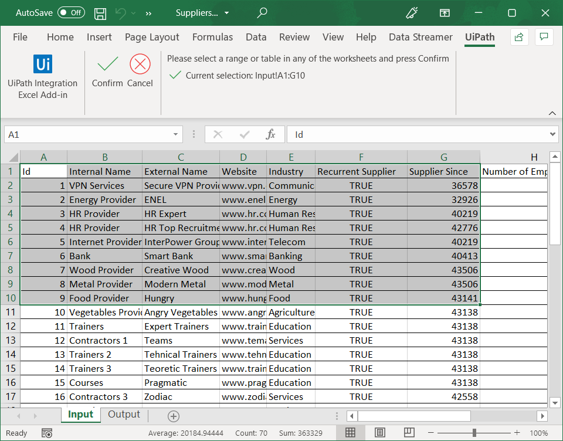The width and height of the screenshot is (563, 441).
Task: Open Ribbon Display Options icon
Action: [x=445, y=12]
